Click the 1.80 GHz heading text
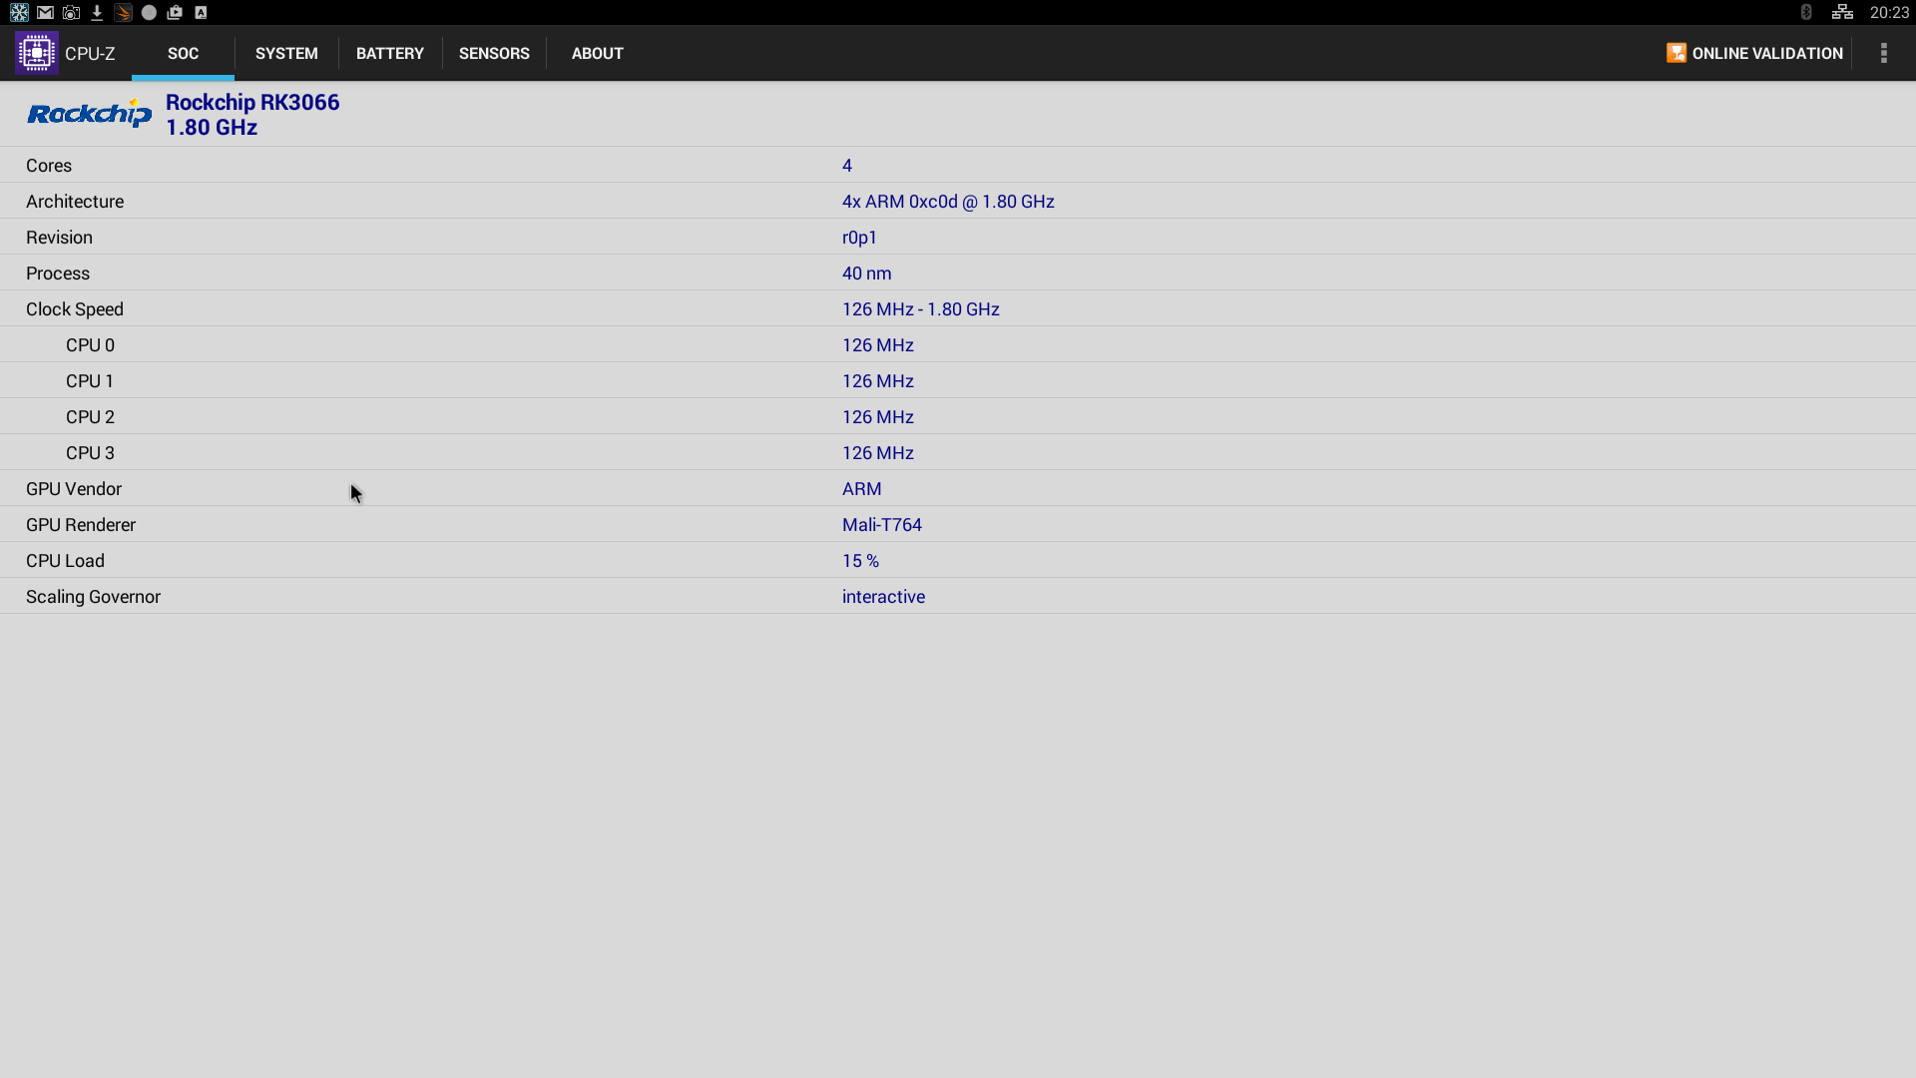This screenshot has width=1916, height=1078. [x=212, y=127]
